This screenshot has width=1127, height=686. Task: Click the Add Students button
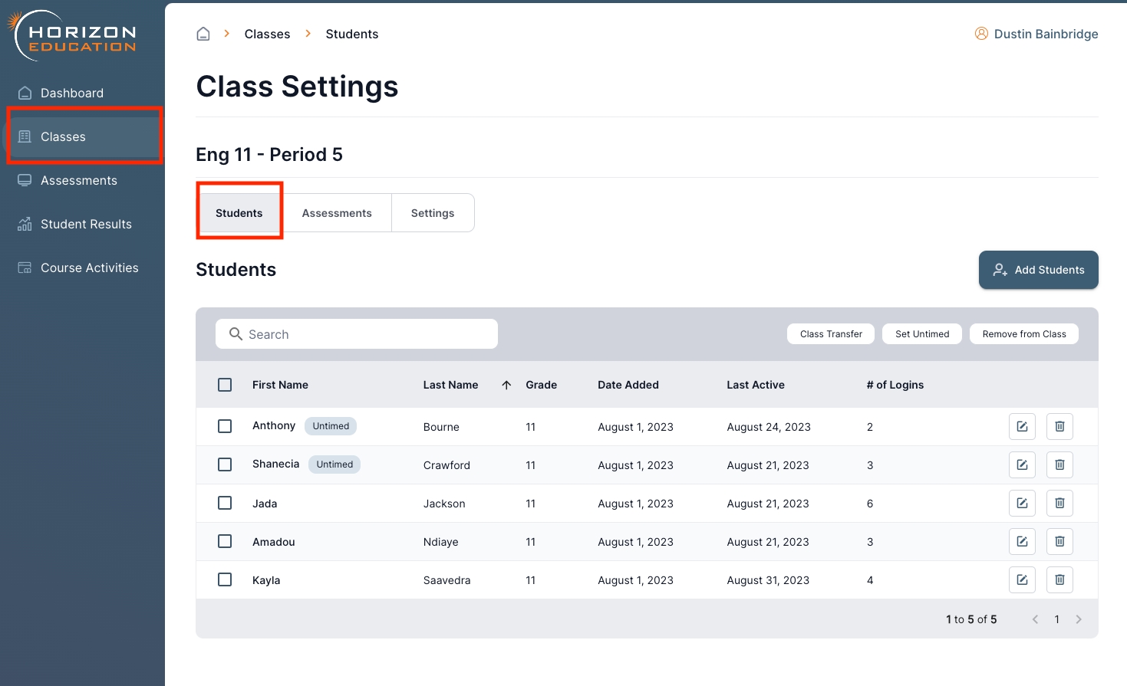[1038, 270]
